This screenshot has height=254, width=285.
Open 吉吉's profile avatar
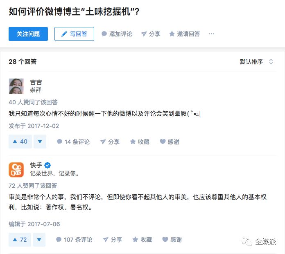[16, 86]
